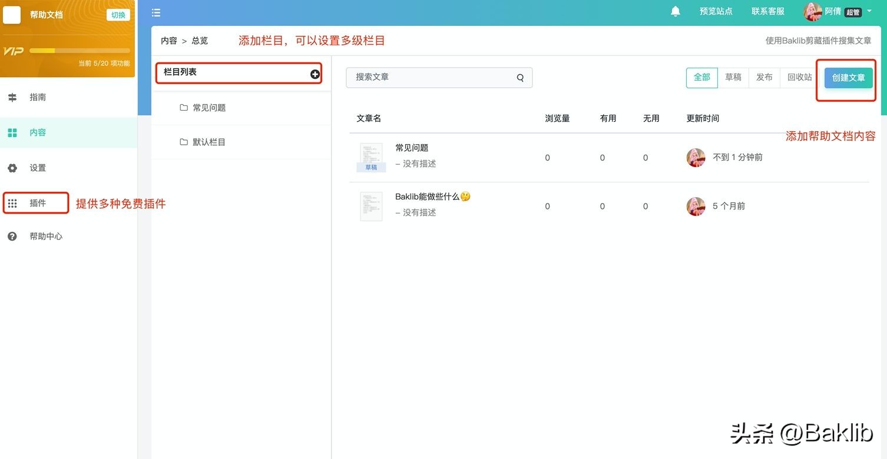Click the magnifier icon in the article search bar
Viewport: 887px width, 459px height.
pos(519,77)
